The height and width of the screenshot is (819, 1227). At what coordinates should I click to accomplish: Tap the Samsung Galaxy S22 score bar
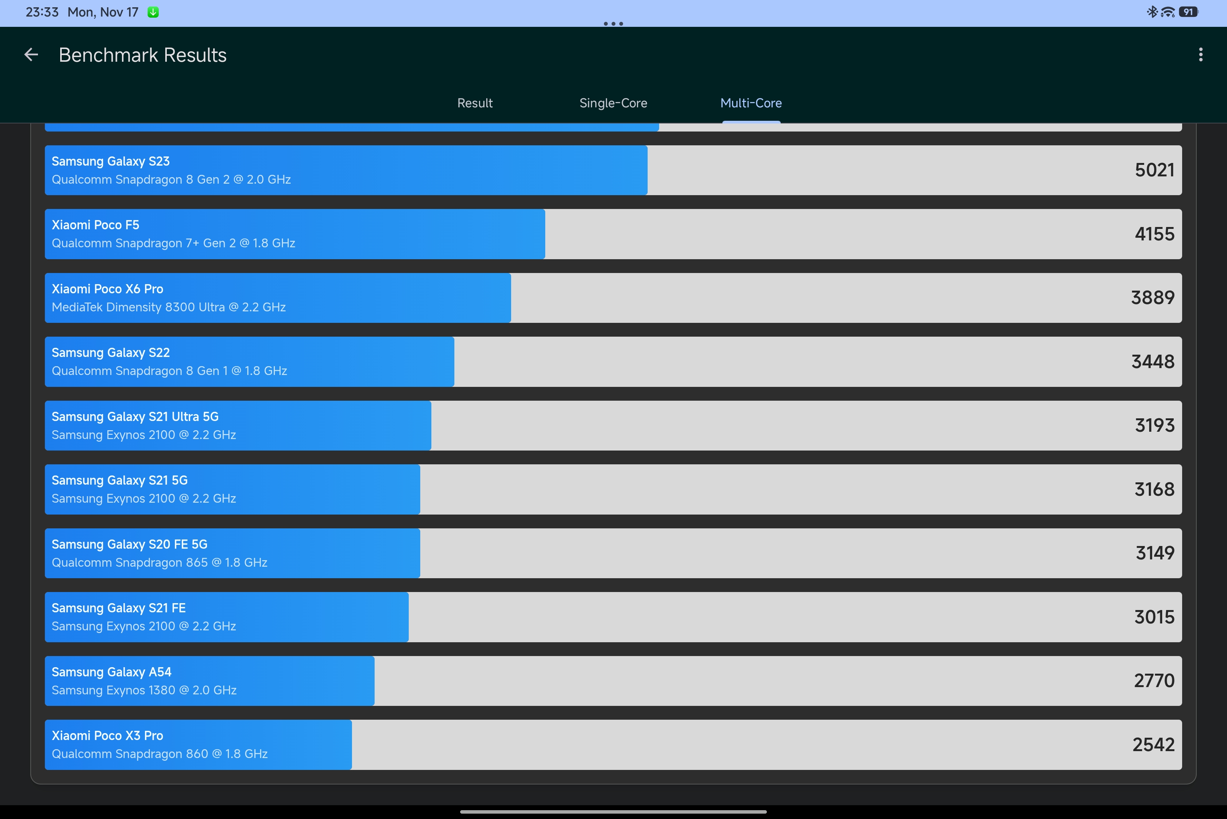coord(250,362)
